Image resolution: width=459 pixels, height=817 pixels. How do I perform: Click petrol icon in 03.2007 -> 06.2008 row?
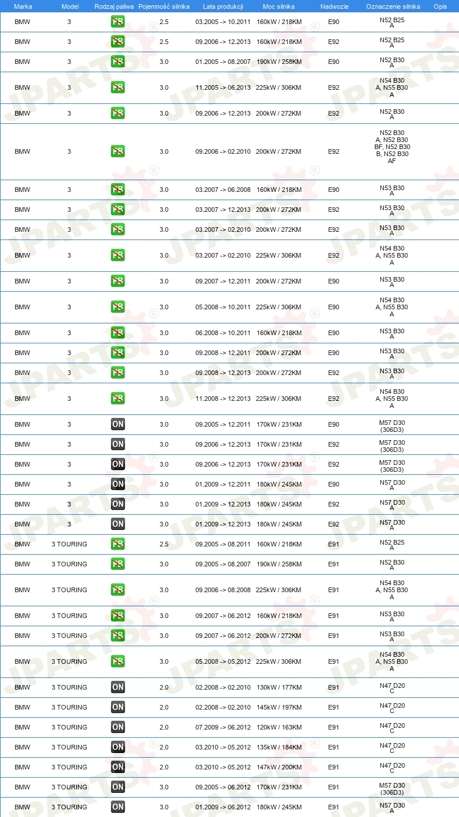click(x=118, y=190)
